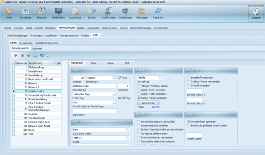Select the Filialbestellung row
This screenshot has width=265, height=155.
tap(38, 67)
